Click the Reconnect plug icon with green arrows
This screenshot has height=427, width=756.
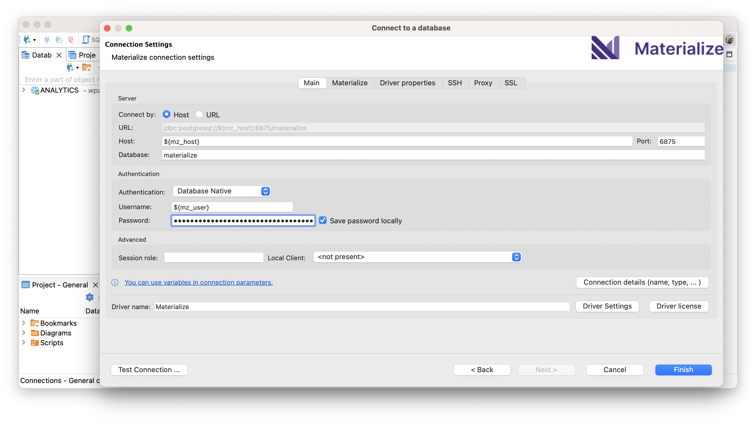pyautogui.click(x=59, y=40)
